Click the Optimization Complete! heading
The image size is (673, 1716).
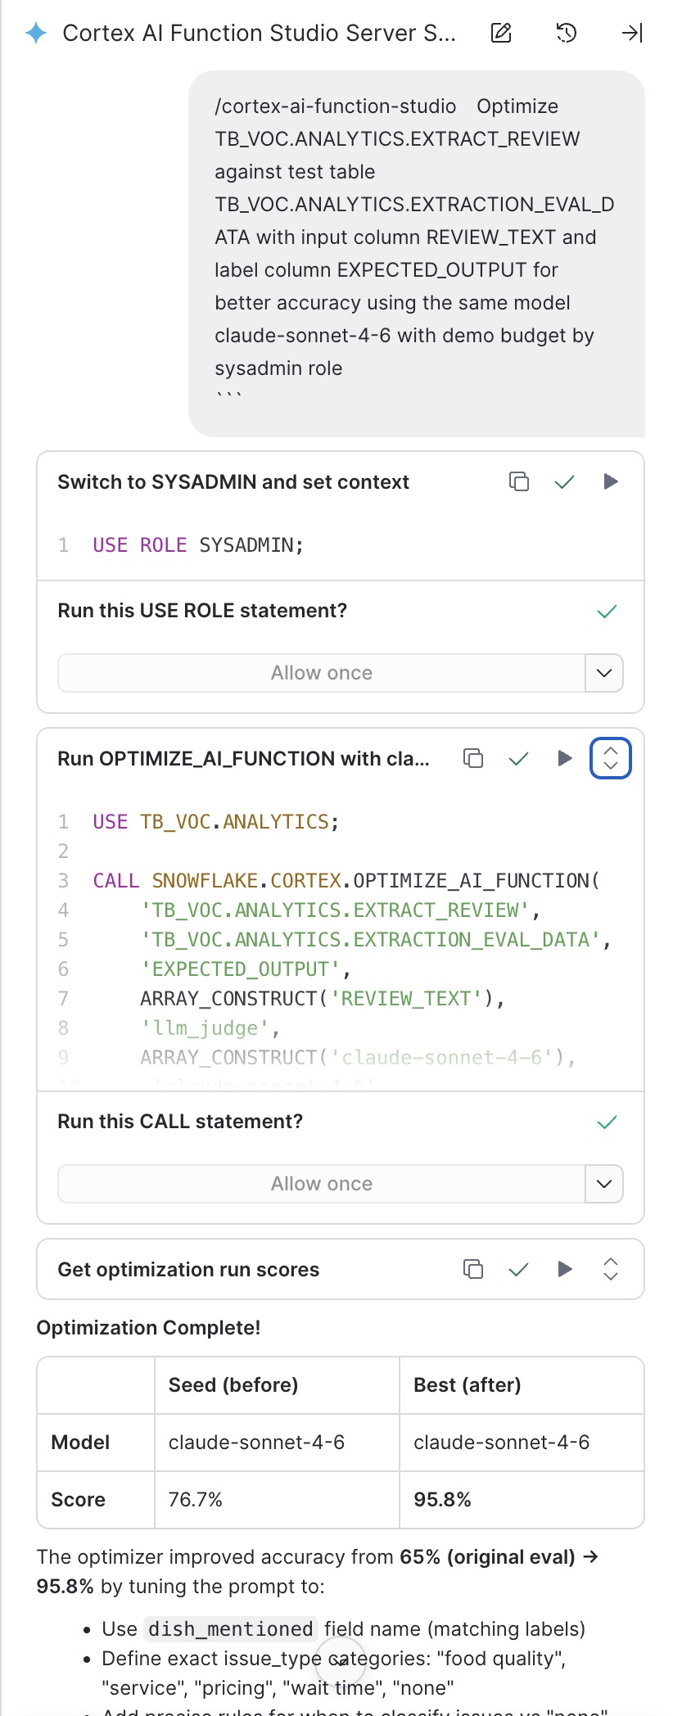point(148,1328)
